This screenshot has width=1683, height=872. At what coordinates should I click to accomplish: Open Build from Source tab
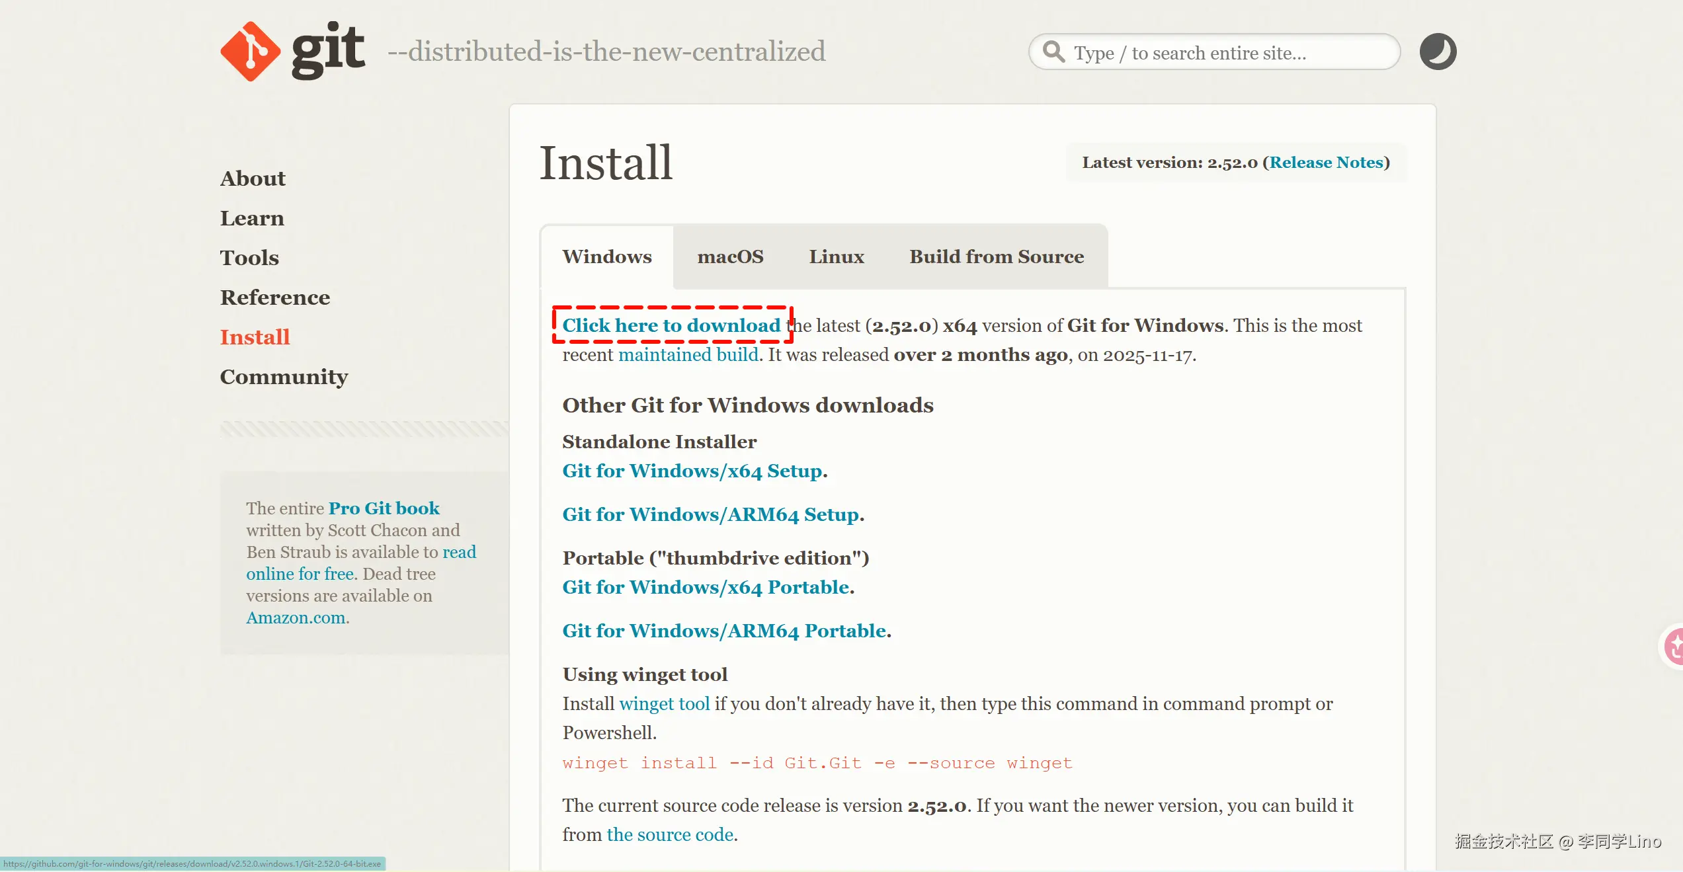(x=997, y=257)
